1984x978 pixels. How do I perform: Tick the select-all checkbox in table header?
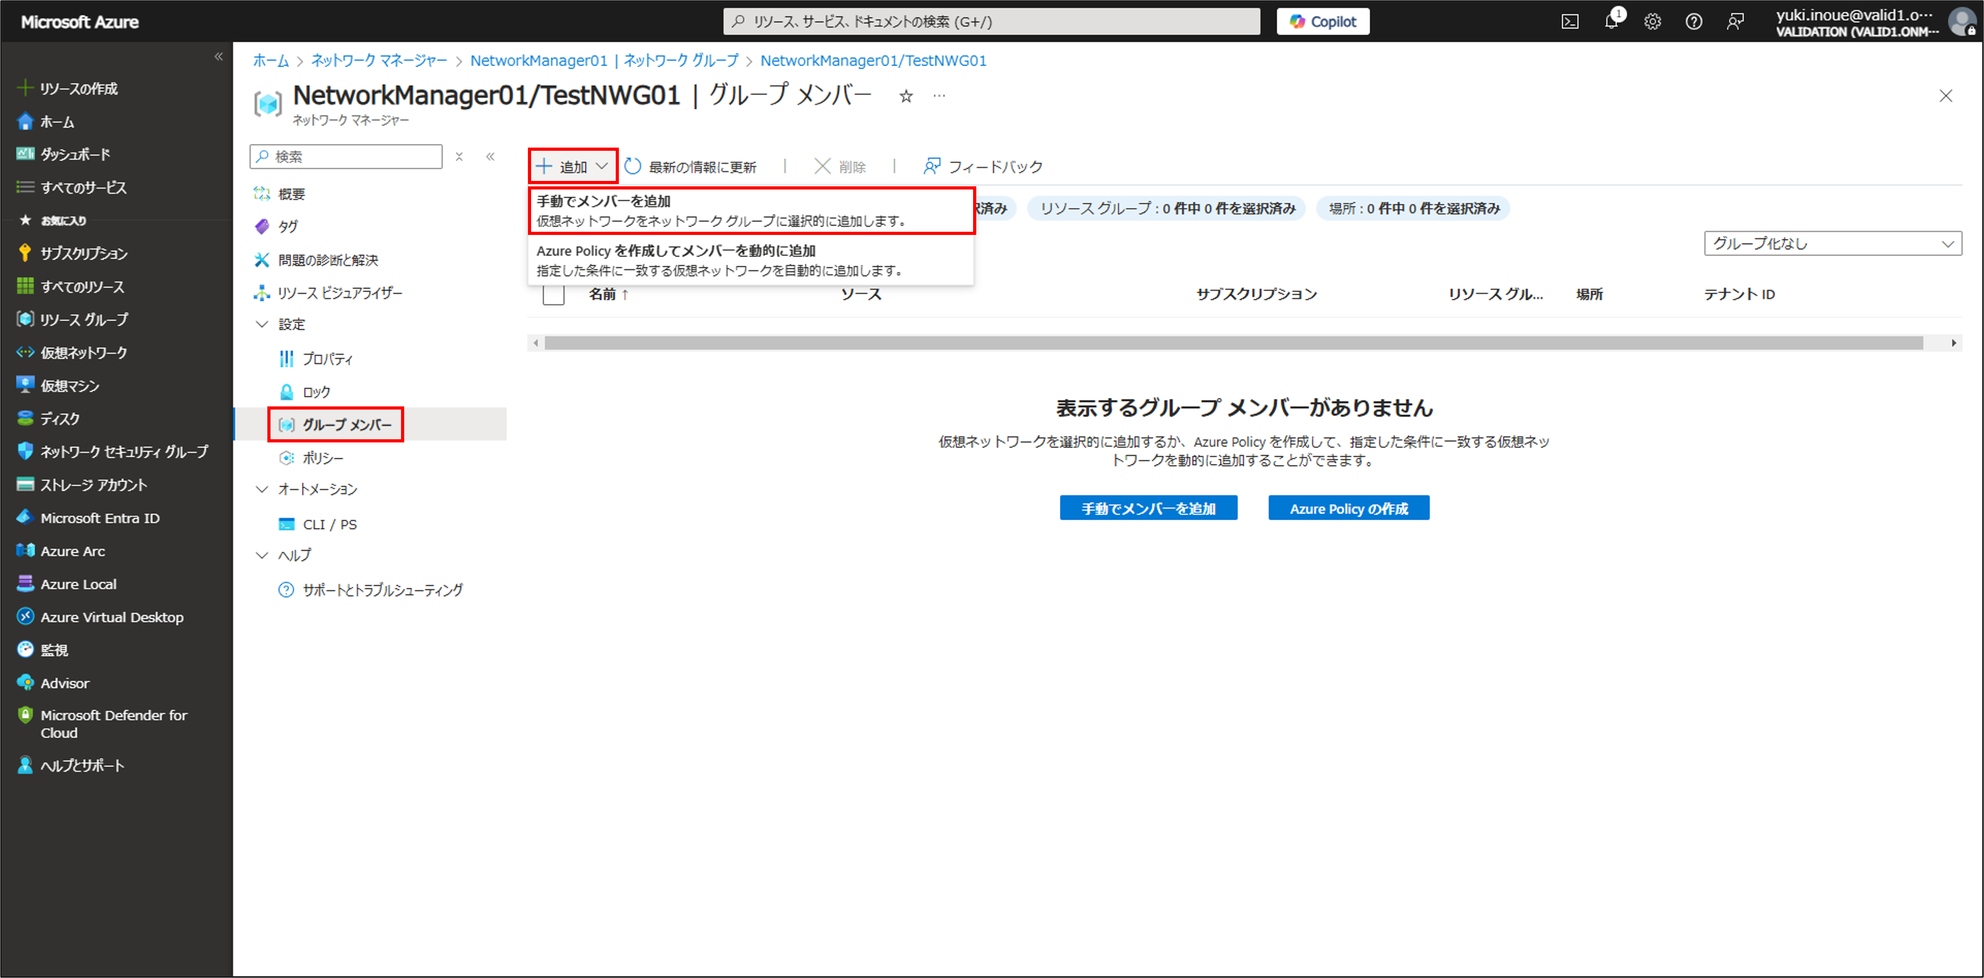(553, 294)
